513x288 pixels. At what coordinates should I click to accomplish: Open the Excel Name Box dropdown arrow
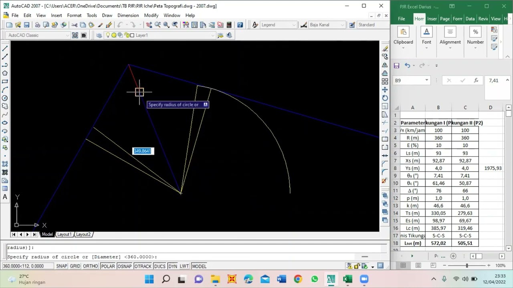tap(426, 80)
